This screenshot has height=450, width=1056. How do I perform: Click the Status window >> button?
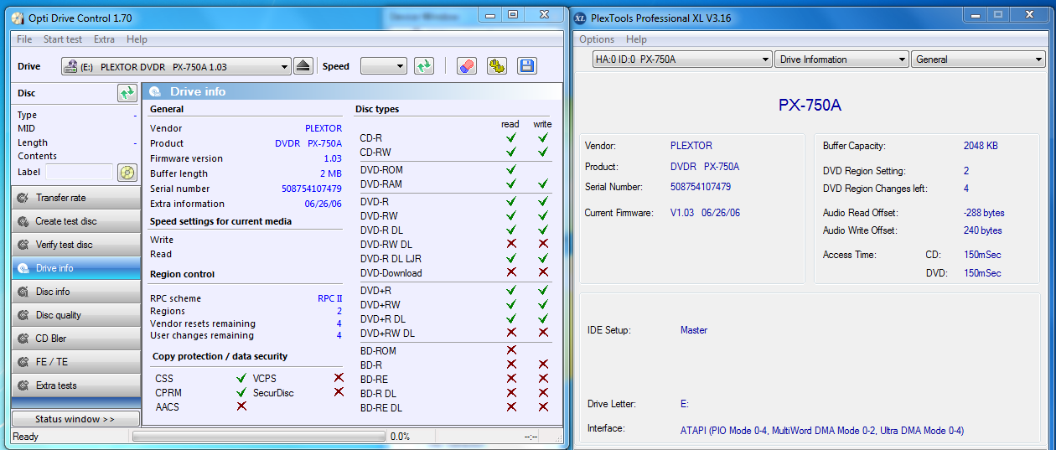(75, 419)
